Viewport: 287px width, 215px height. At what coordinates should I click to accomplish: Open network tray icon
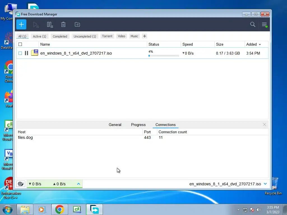click(245, 210)
